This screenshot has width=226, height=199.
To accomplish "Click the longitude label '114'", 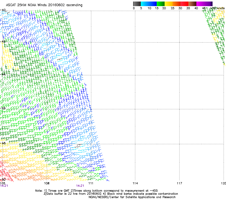I will coord(135,183).
